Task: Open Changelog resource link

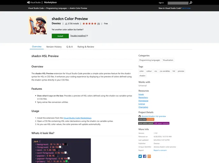Action: tap(143, 107)
